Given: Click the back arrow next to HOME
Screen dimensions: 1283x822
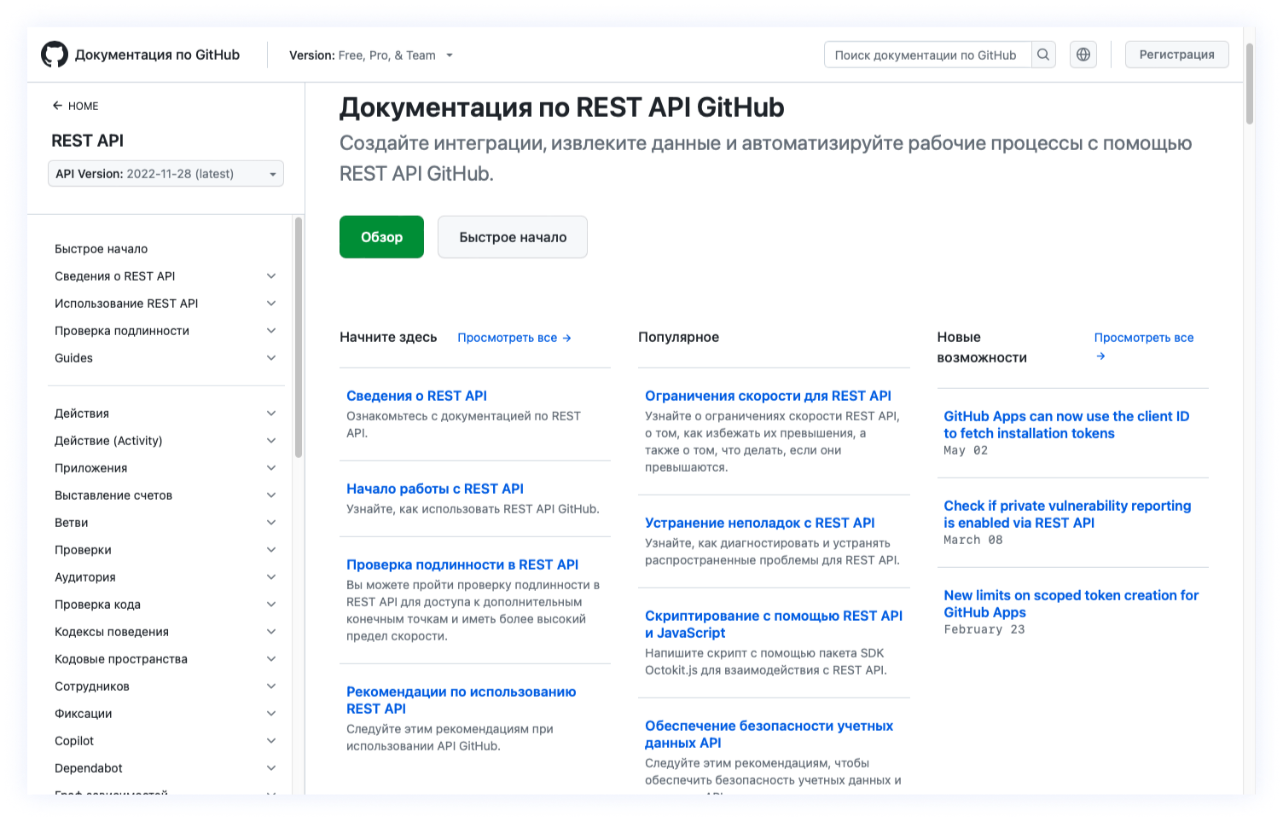Looking at the screenshot, I should click(x=57, y=106).
